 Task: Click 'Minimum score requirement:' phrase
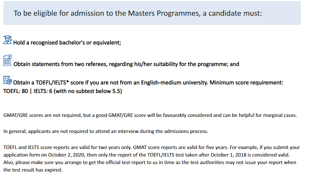pos(247,83)
